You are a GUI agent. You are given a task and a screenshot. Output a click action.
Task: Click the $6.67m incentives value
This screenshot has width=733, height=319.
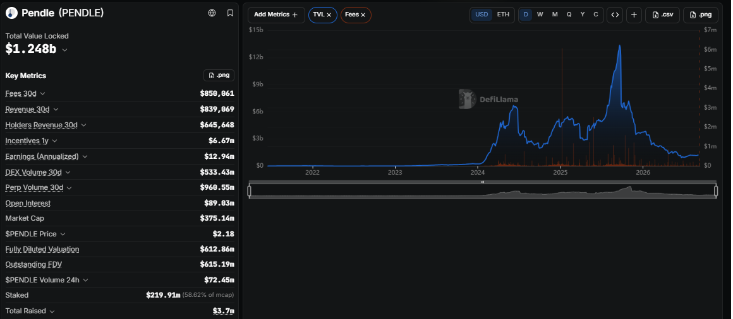(221, 141)
